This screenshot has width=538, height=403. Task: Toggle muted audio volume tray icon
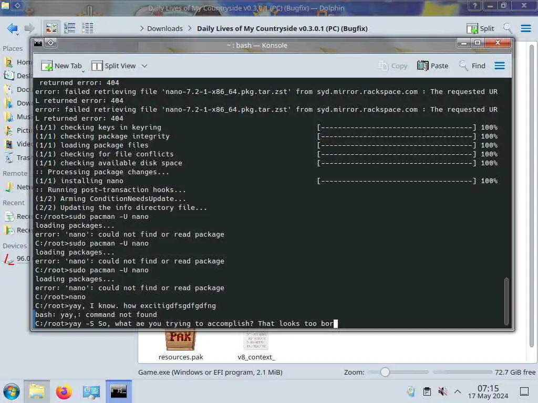(x=442, y=391)
